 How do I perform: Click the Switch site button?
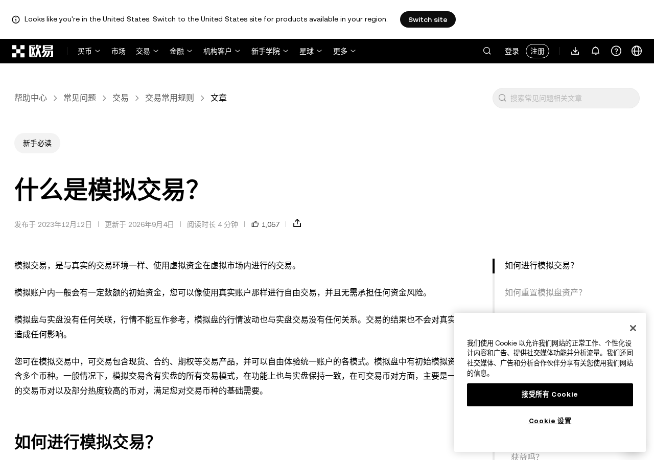(x=428, y=19)
